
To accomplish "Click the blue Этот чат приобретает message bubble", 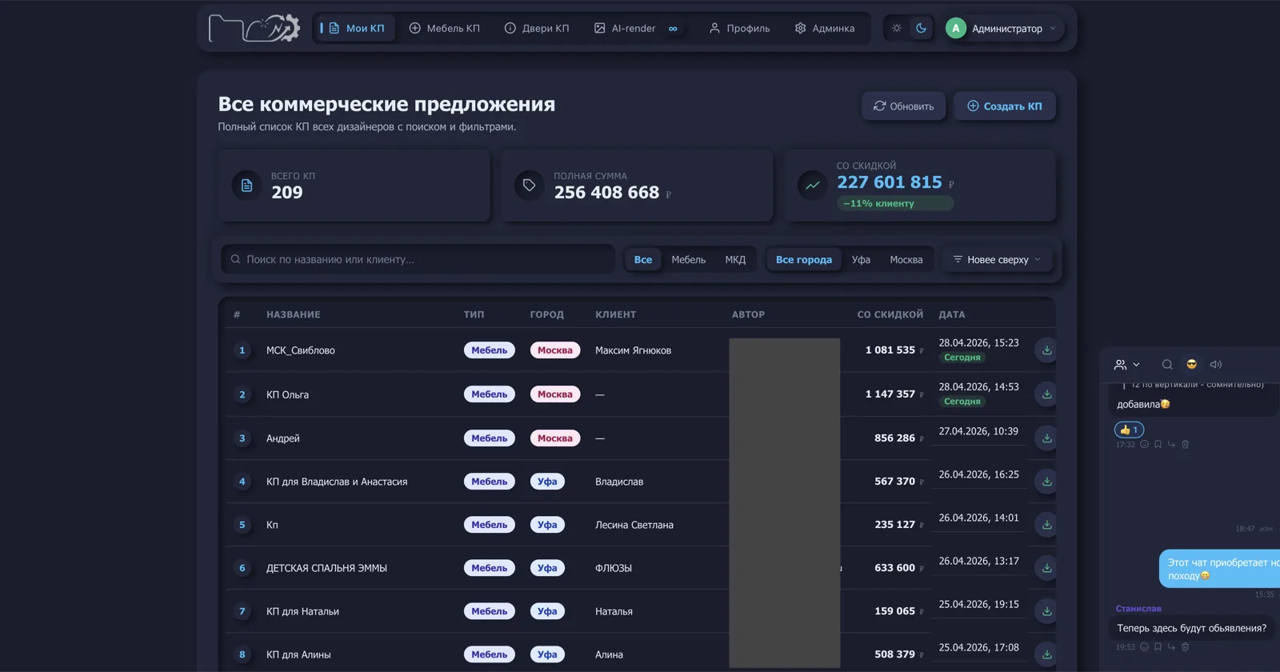I will 1219,569.
